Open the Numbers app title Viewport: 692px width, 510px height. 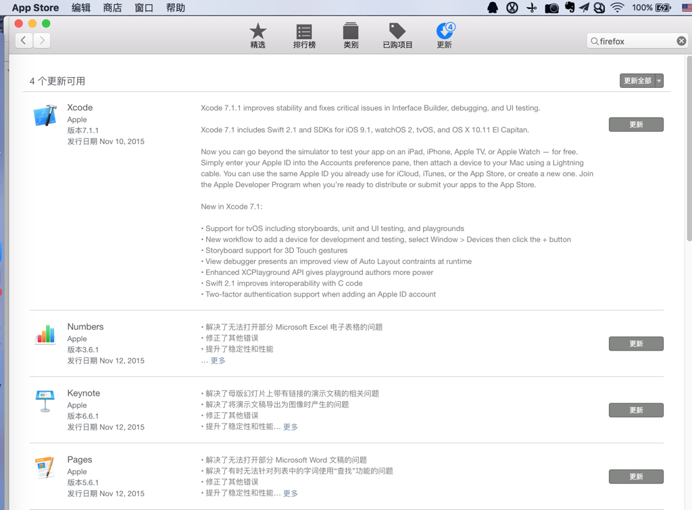click(85, 326)
